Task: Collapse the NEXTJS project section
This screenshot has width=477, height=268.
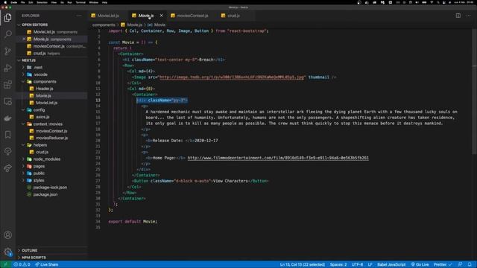Action: pos(51,60)
